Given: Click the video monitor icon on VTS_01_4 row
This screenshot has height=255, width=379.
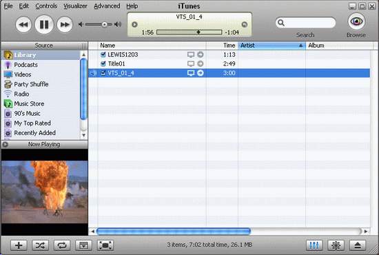Looking at the screenshot, I should (x=191, y=73).
